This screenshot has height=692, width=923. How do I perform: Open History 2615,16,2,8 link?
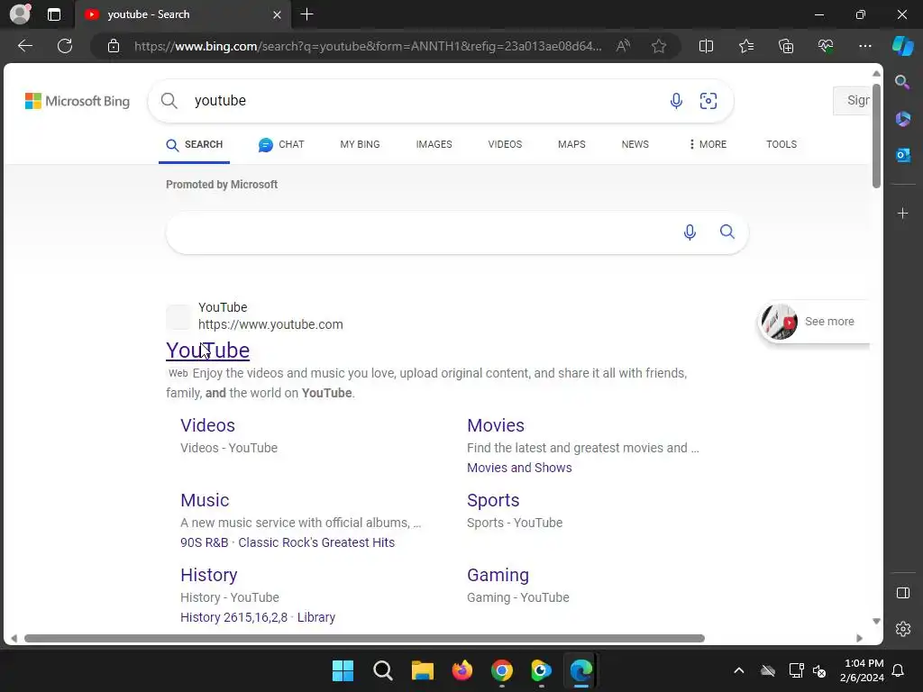(233, 617)
